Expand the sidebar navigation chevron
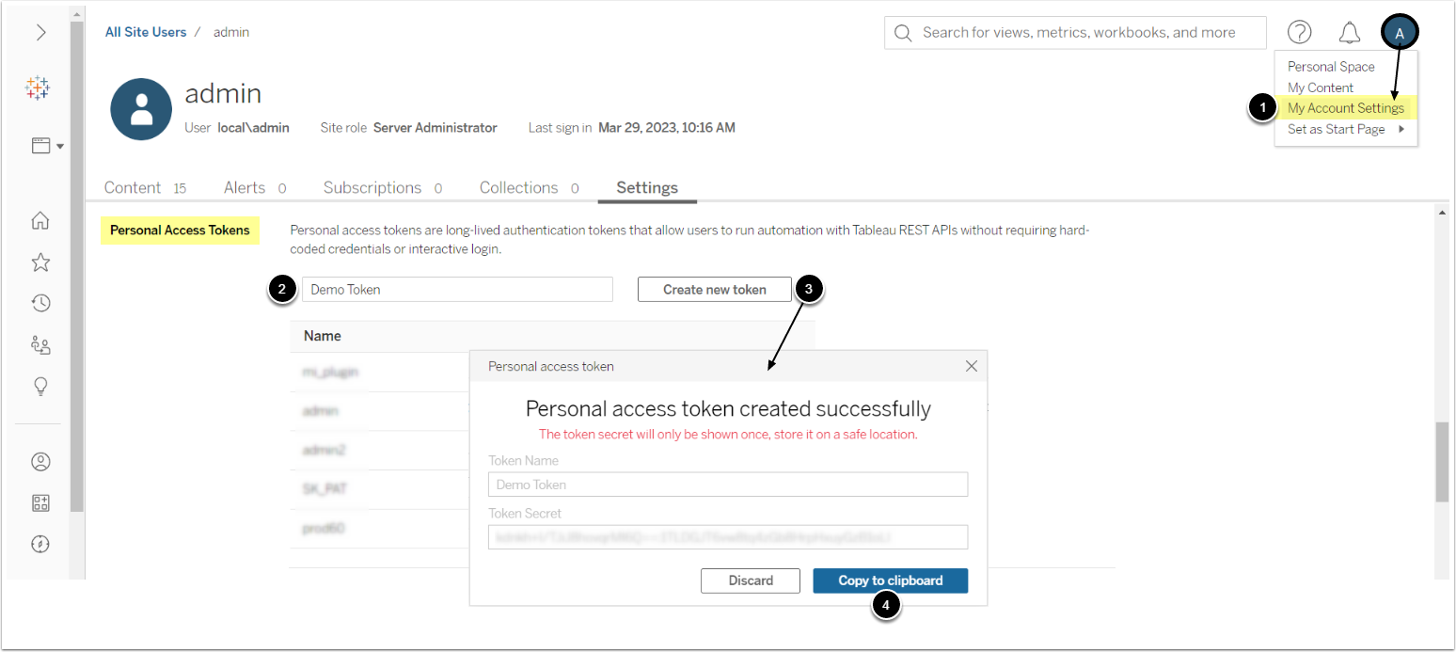The height and width of the screenshot is (652, 1456). click(x=40, y=33)
